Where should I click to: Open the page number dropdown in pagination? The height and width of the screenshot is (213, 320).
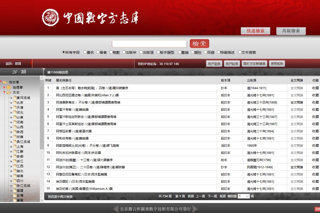tap(244, 196)
